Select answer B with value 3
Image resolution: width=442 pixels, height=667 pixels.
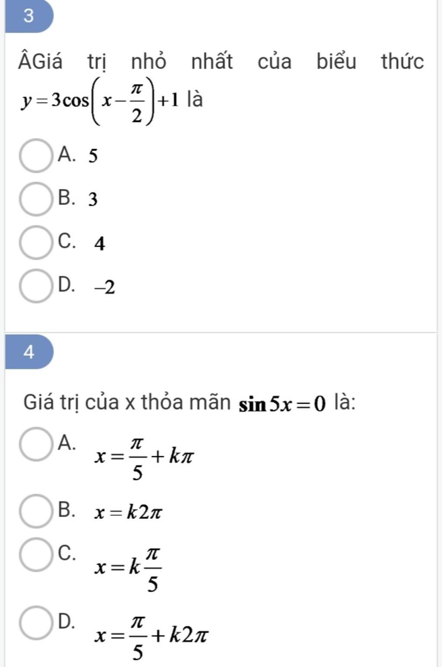click(35, 199)
